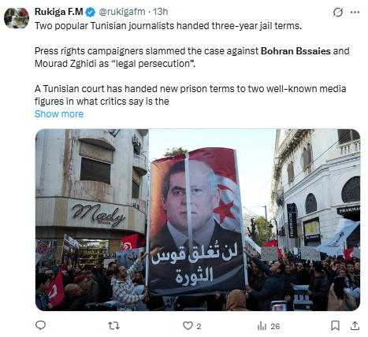Click the bold Bohran Bssaies text
The image size is (368, 337).
click(x=296, y=50)
